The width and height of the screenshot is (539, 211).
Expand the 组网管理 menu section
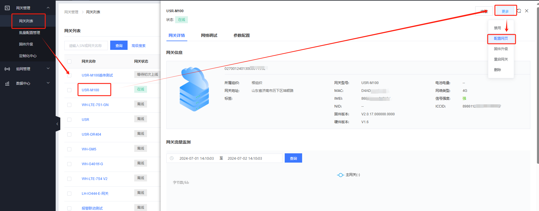[x=48, y=69]
